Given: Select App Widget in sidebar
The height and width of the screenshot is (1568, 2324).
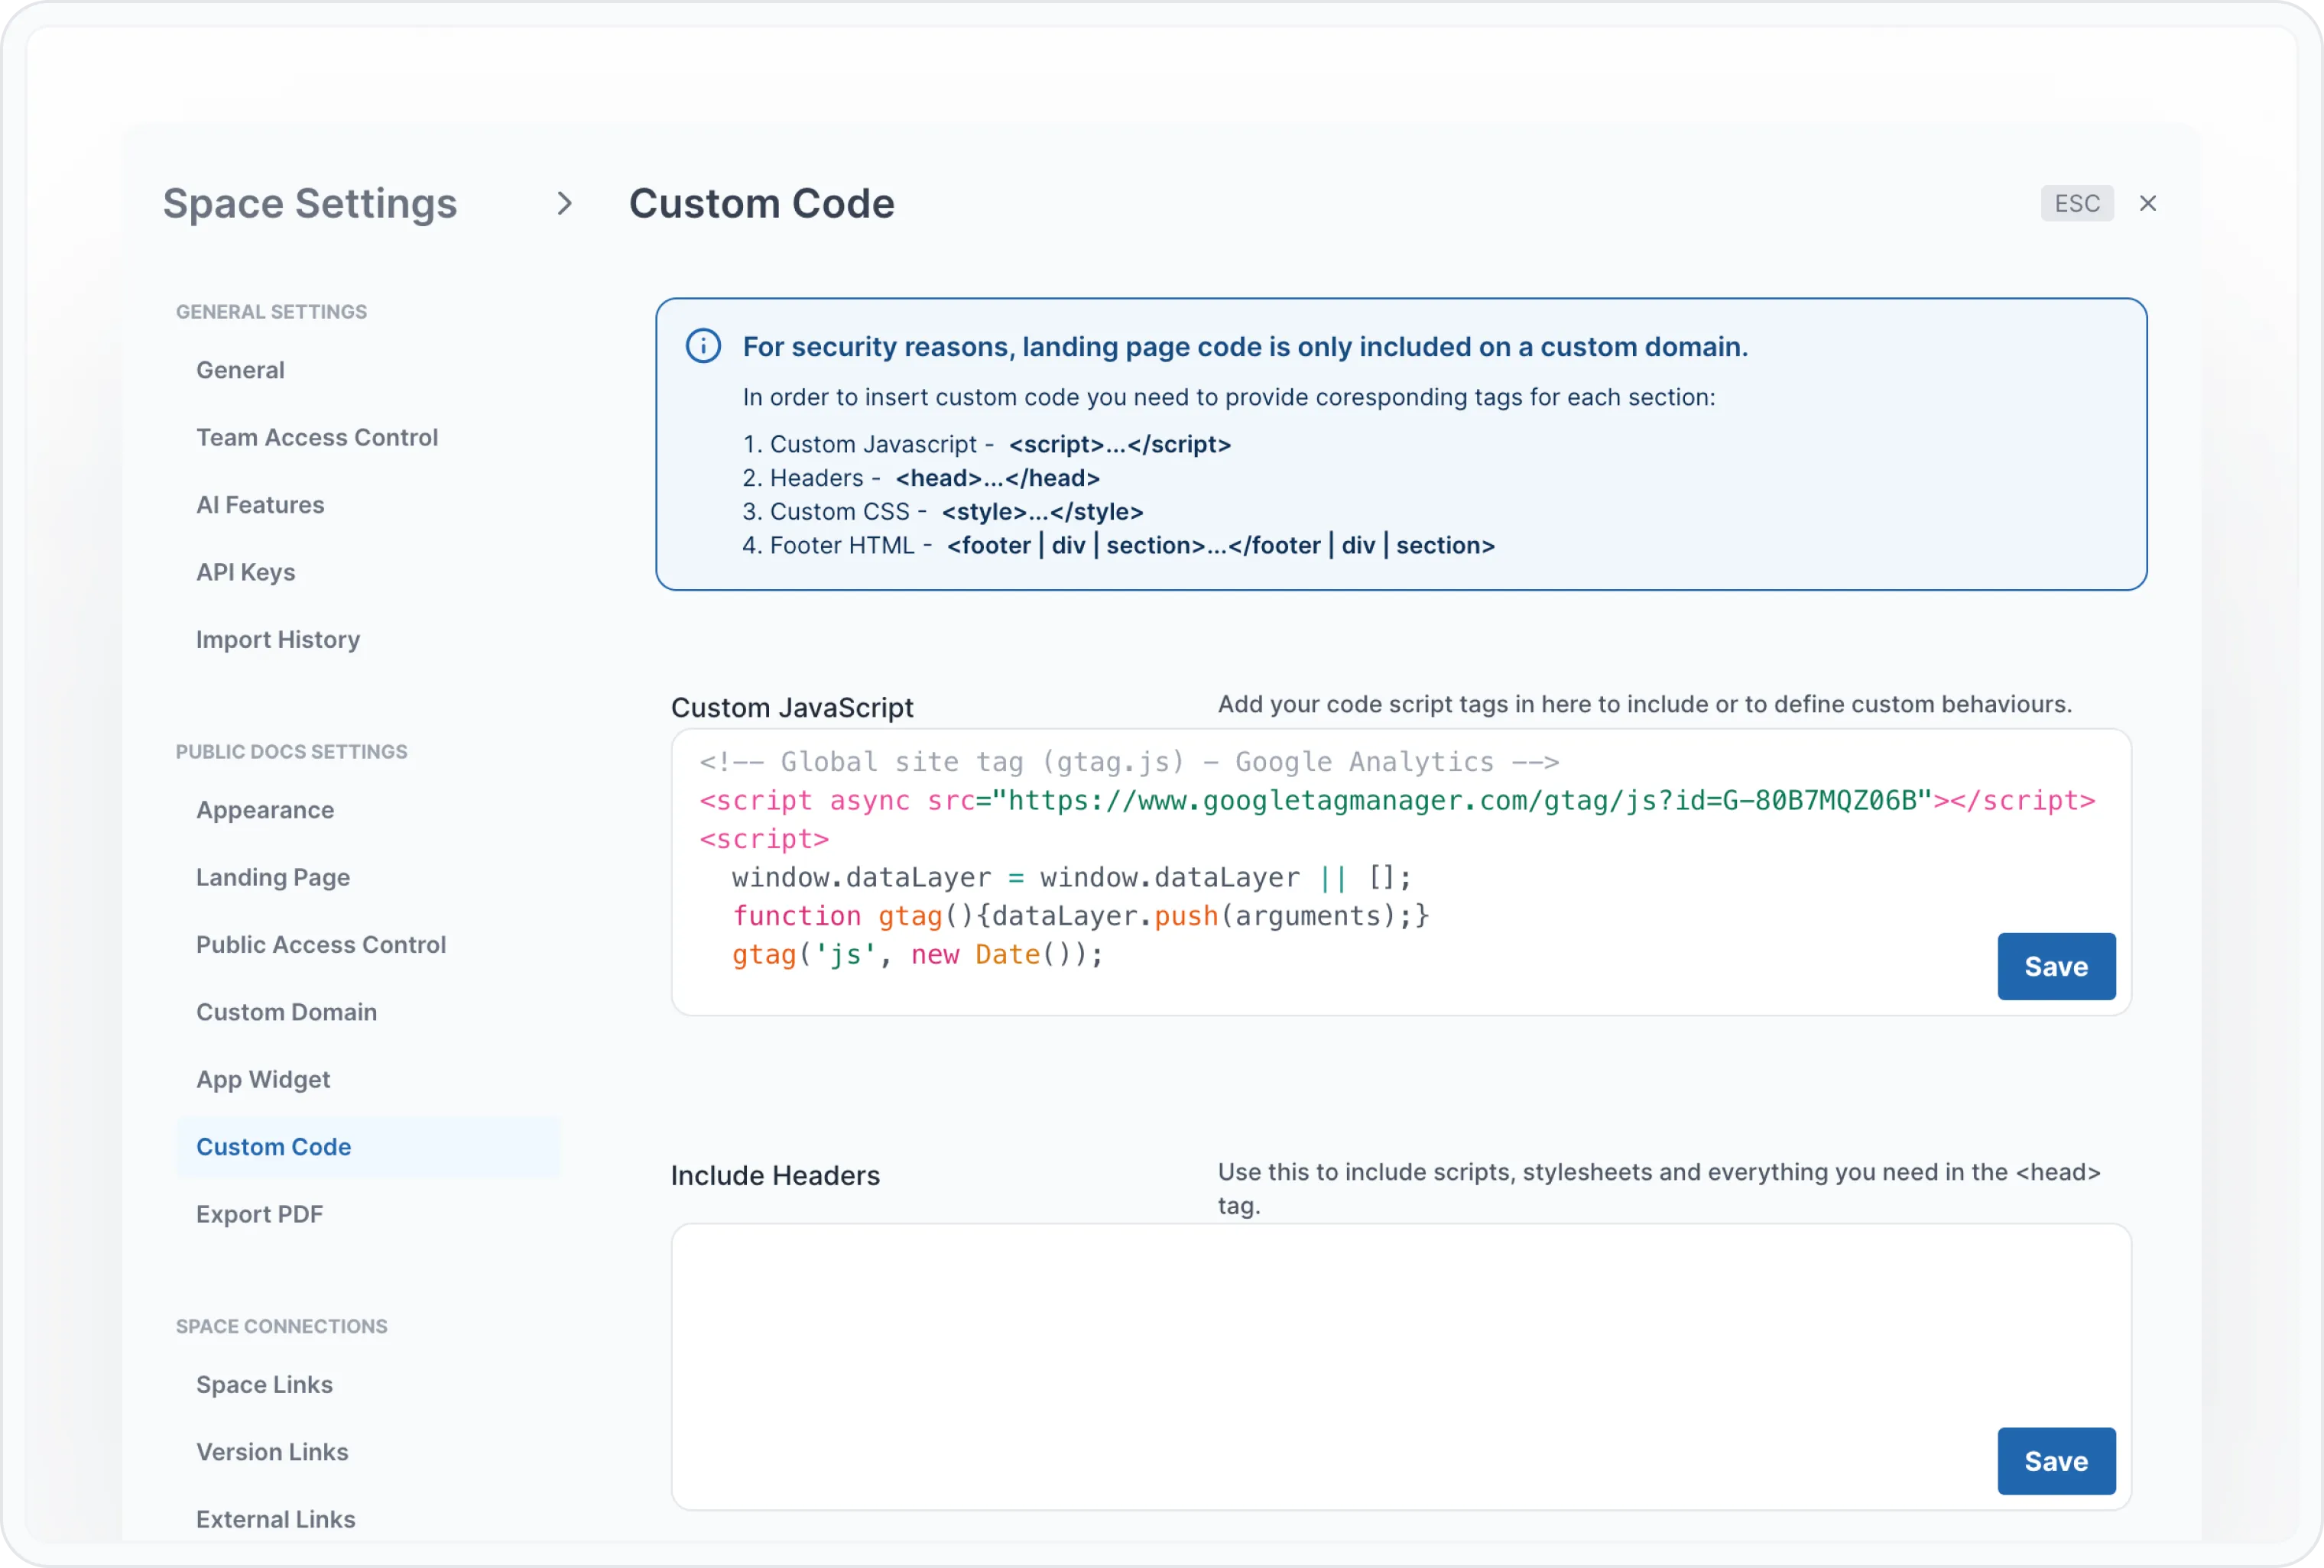Looking at the screenshot, I should (263, 1080).
